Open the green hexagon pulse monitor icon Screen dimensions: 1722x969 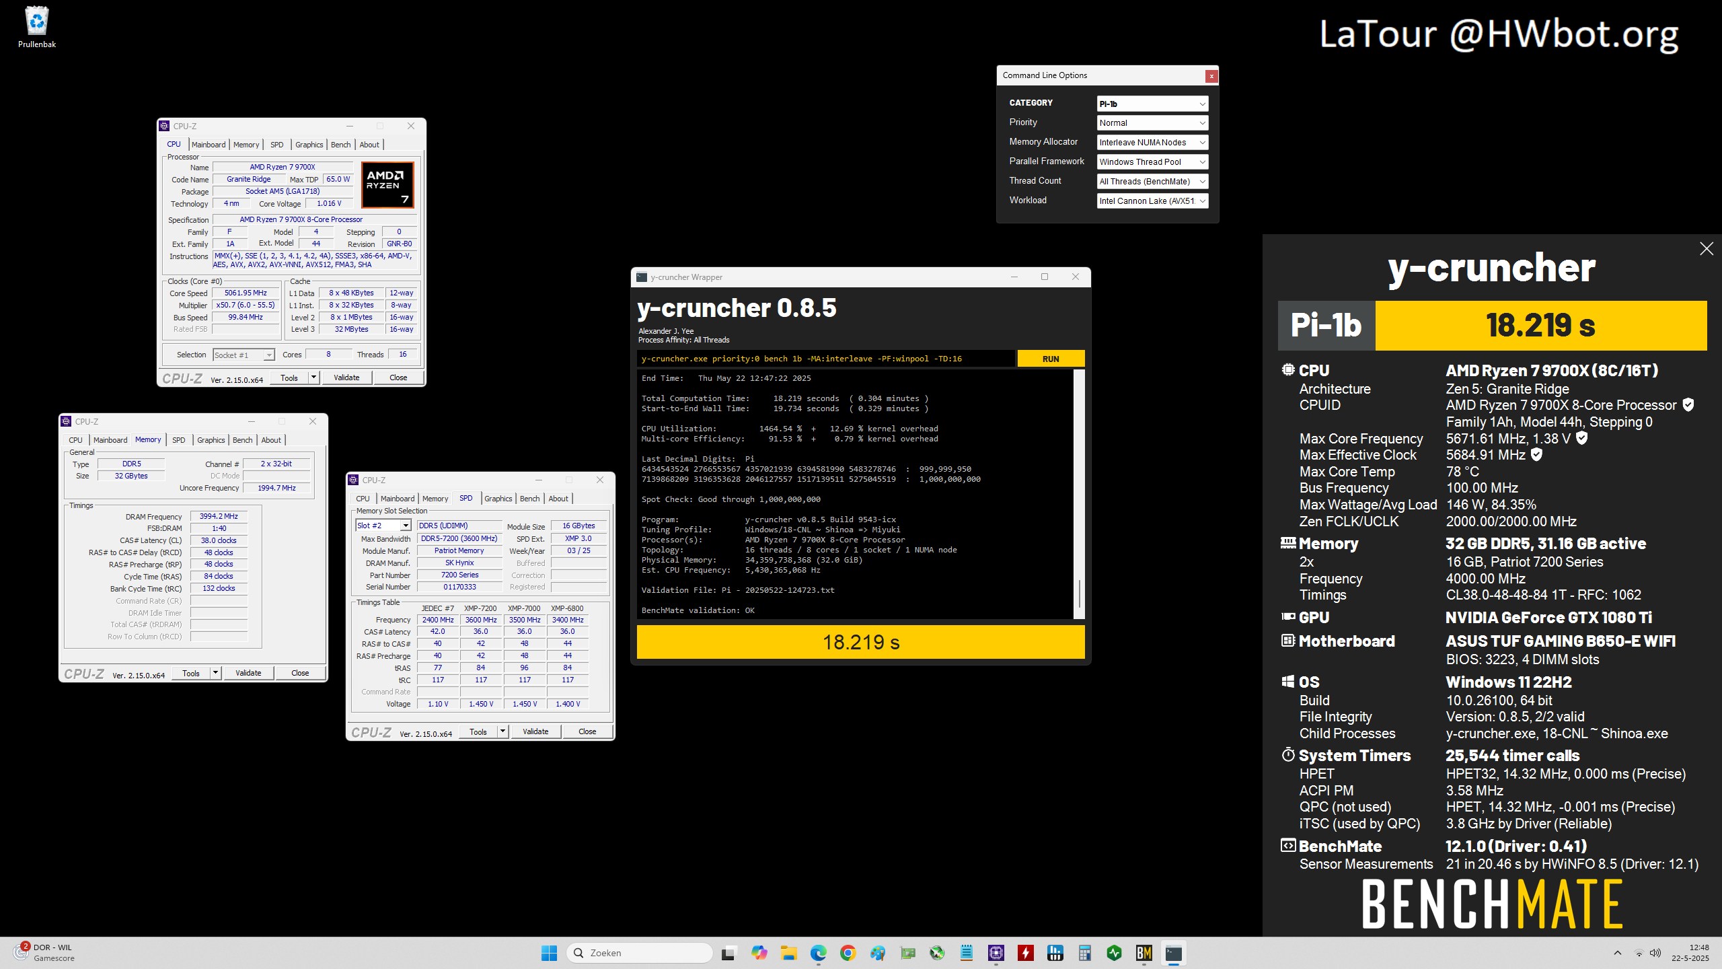coord(1115,953)
